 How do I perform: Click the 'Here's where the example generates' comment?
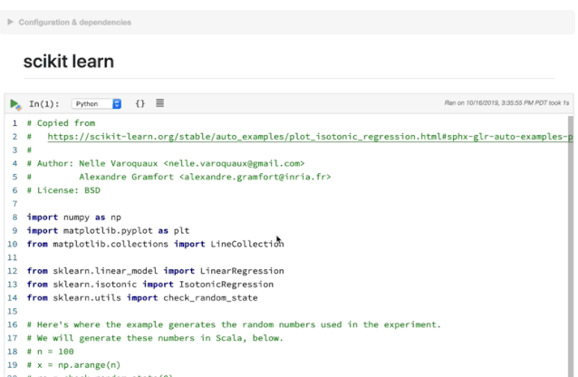click(234, 324)
